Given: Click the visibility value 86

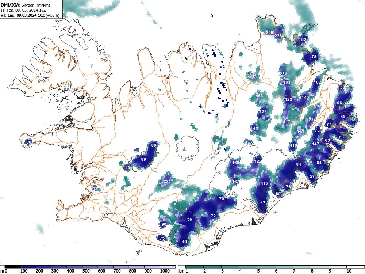Looking at the screenshot, I should [x=341, y=137].
